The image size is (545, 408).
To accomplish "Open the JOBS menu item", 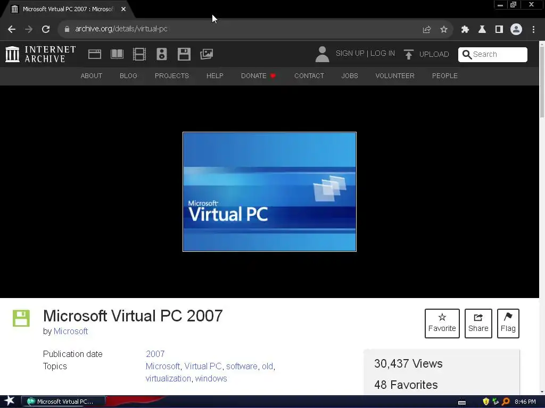I will (350, 75).
